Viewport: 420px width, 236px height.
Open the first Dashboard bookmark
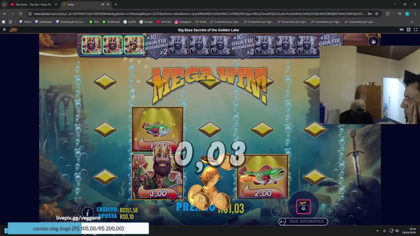[43, 22]
